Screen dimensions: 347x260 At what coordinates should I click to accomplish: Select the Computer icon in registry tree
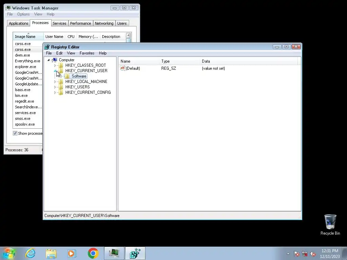click(x=55, y=60)
